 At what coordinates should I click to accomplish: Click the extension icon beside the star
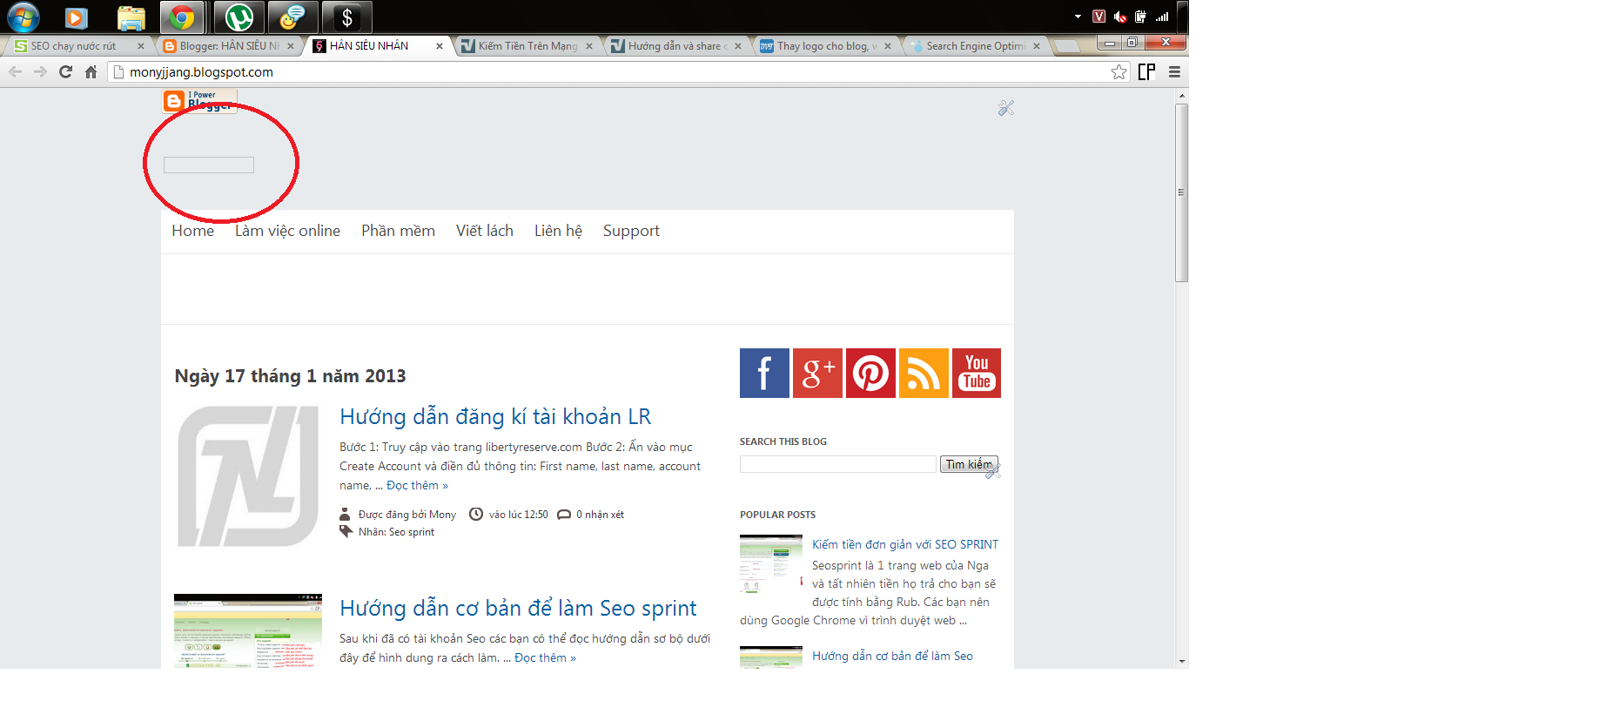point(1146,72)
